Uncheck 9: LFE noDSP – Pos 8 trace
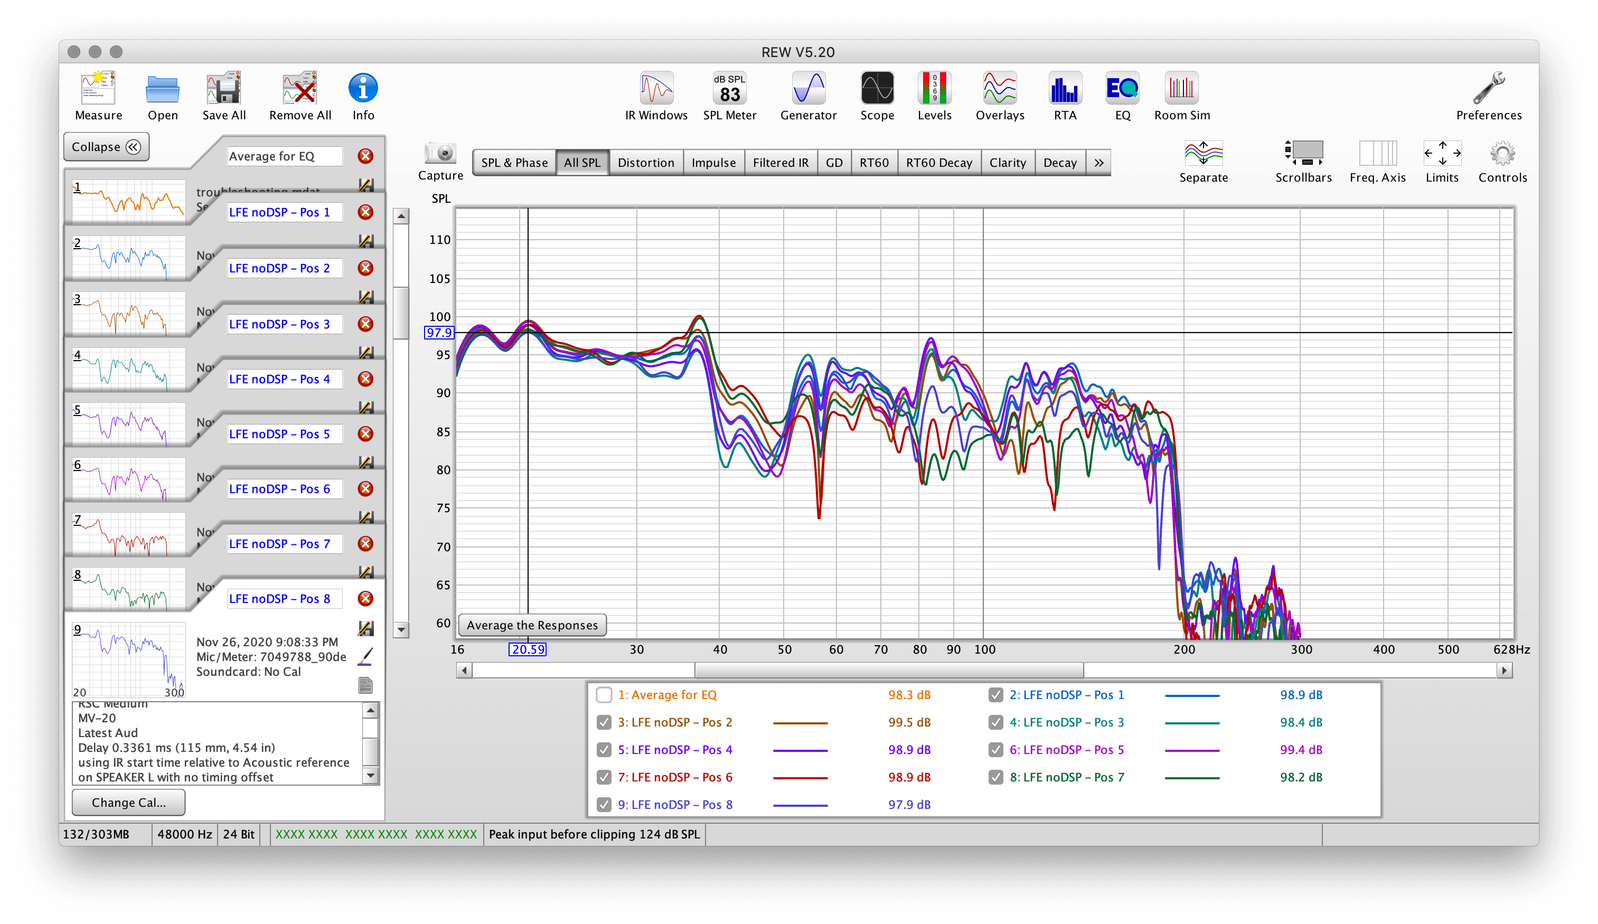The height and width of the screenshot is (924, 1598). click(604, 804)
